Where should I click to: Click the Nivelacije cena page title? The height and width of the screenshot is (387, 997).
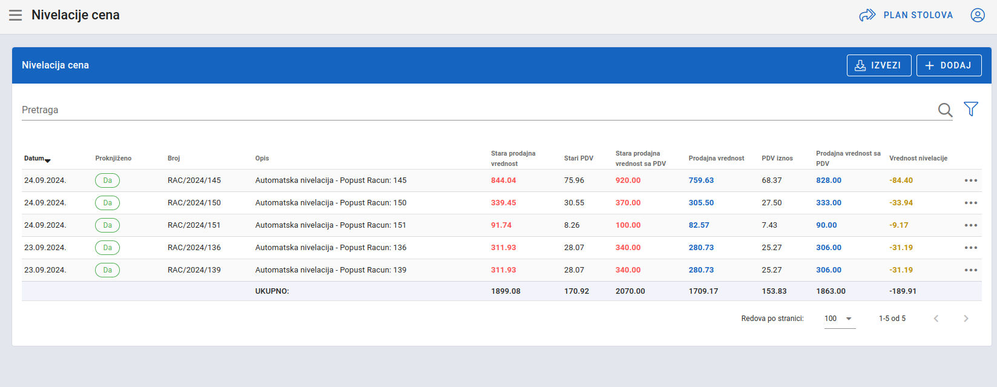[76, 15]
